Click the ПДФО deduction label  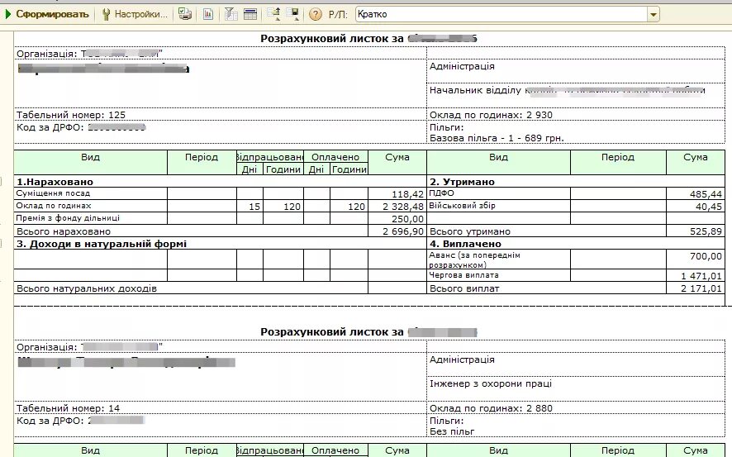click(x=442, y=193)
